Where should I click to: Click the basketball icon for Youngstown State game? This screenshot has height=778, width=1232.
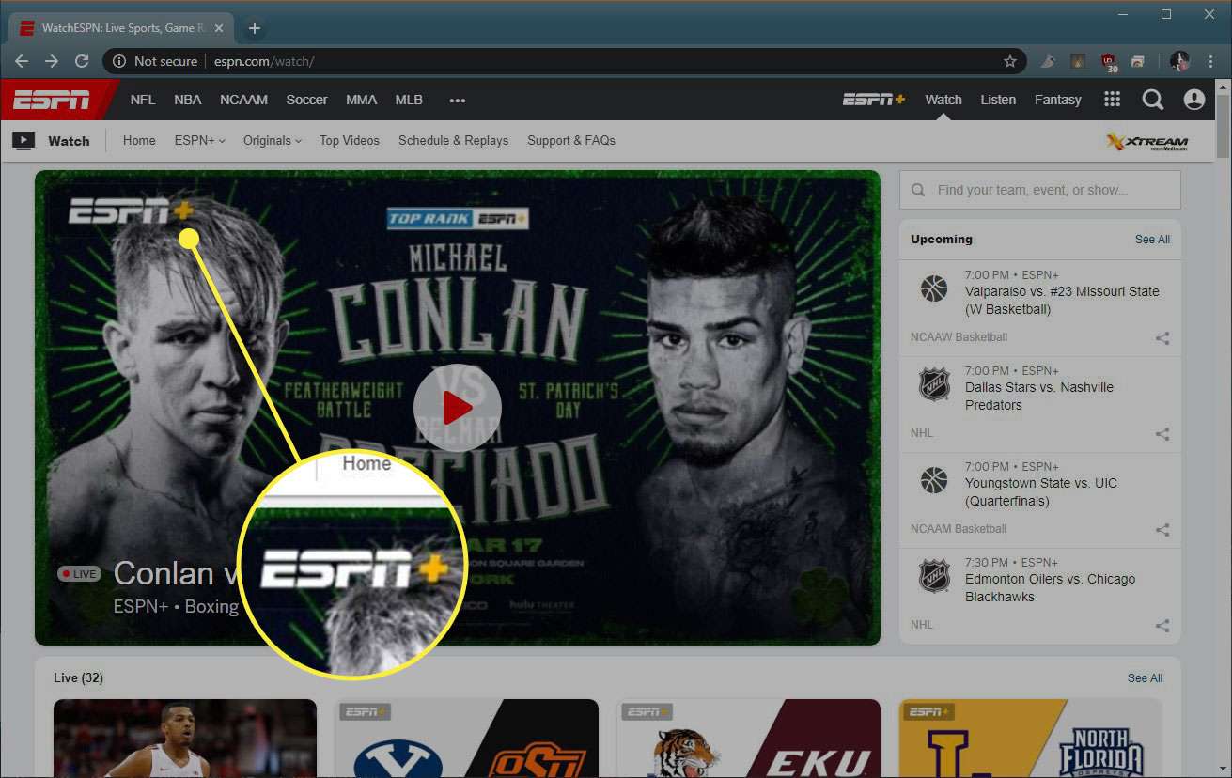934,480
